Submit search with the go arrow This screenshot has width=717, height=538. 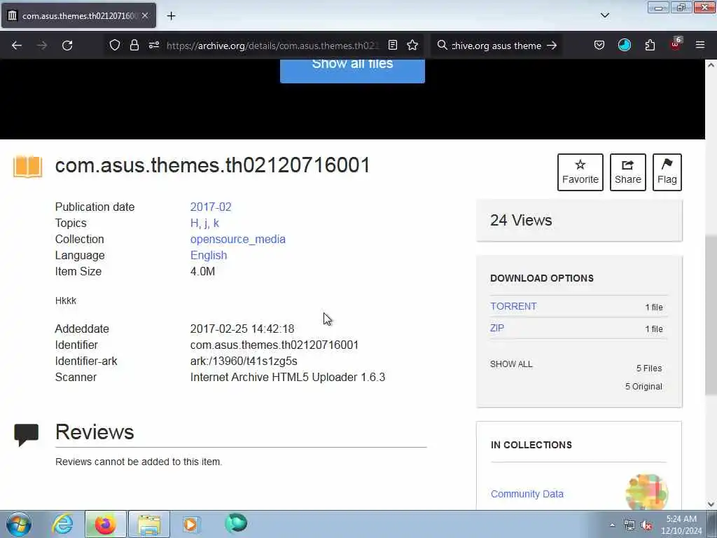pyautogui.click(x=552, y=46)
